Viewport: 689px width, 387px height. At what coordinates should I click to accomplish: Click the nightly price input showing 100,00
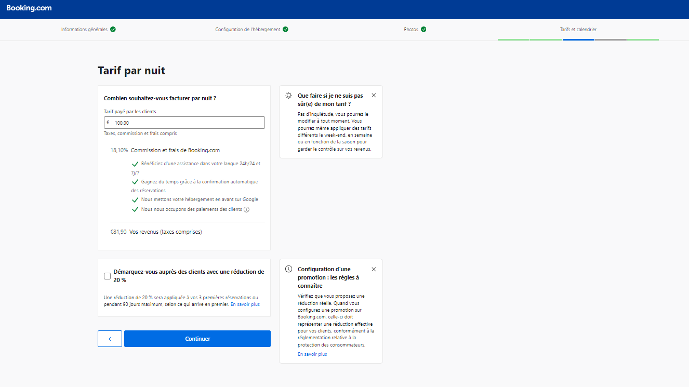(184, 123)
